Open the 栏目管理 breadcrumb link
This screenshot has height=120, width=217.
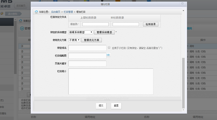click(68, 12)
